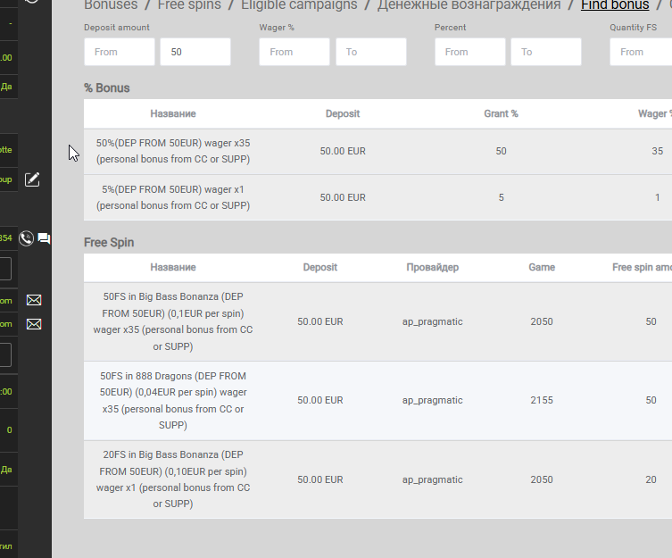This screenshot has width=672, height=558.
Task: Focus the Deposit amount From field
Action: pyautogui.click(x=120, y=52)
